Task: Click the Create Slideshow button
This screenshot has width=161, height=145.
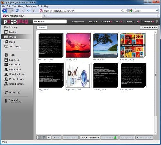Action: click(90, 138)
